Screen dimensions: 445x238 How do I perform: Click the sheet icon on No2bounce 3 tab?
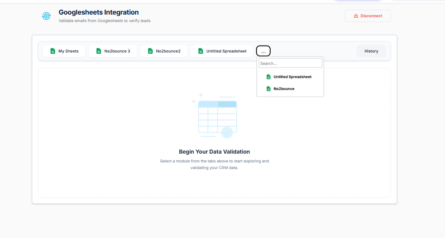(98, 51)
